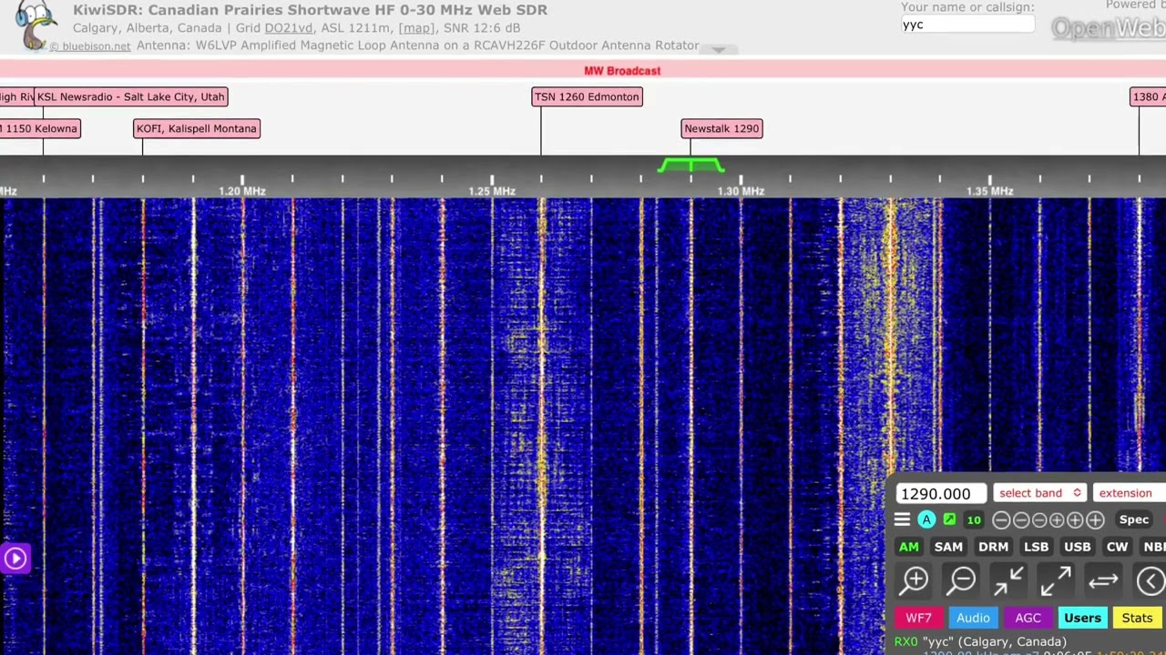1166x655 pixels.
Task: Switch to the Users tab
Action: coord(1082,618)
